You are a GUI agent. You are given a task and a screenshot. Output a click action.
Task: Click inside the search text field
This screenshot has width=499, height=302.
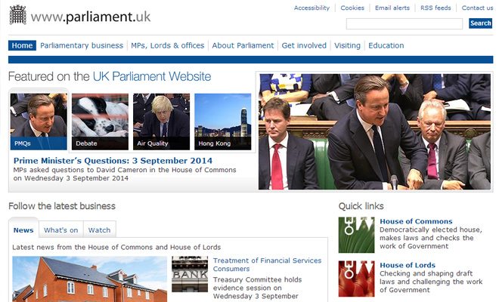point(404,23)
